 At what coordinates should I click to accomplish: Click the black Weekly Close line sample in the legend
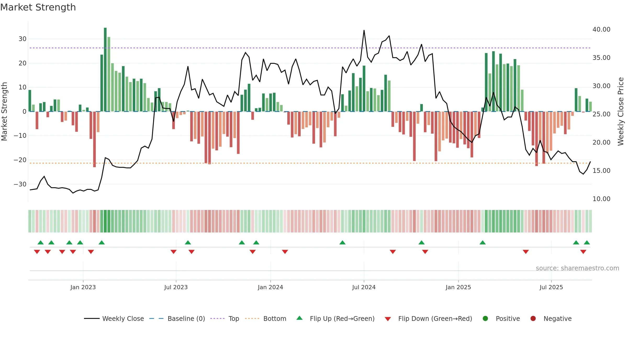[x=92, y=318]
